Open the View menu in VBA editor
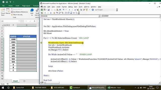The width and height of the screenshot is (161, 90). tap(53, 7)
